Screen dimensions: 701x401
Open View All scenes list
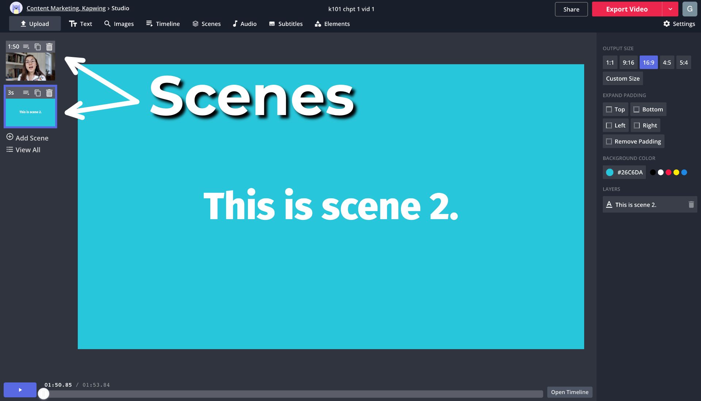(23, 150)
